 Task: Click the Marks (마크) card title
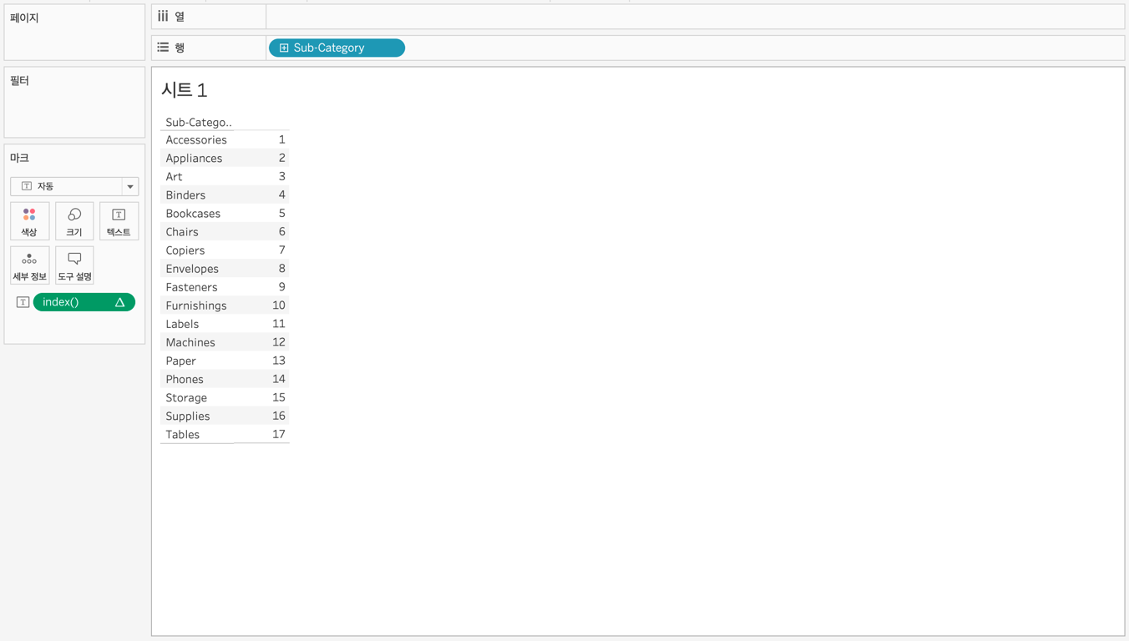pos(19,158)
